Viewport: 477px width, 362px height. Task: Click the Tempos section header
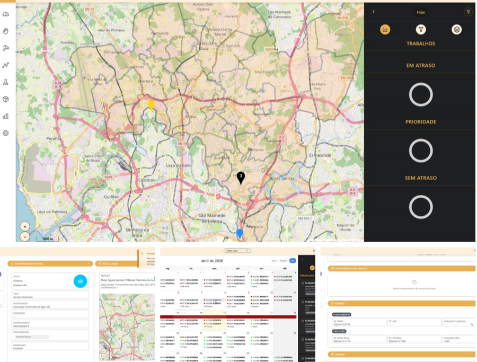pyautogui.click(x=402, y=303)
